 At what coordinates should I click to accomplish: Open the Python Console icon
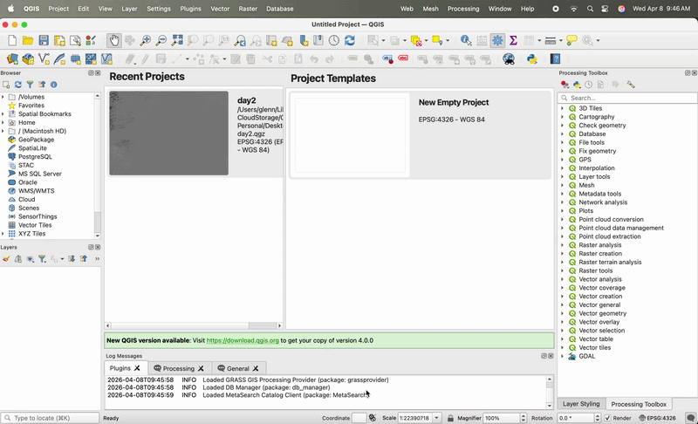click(532, 59)
